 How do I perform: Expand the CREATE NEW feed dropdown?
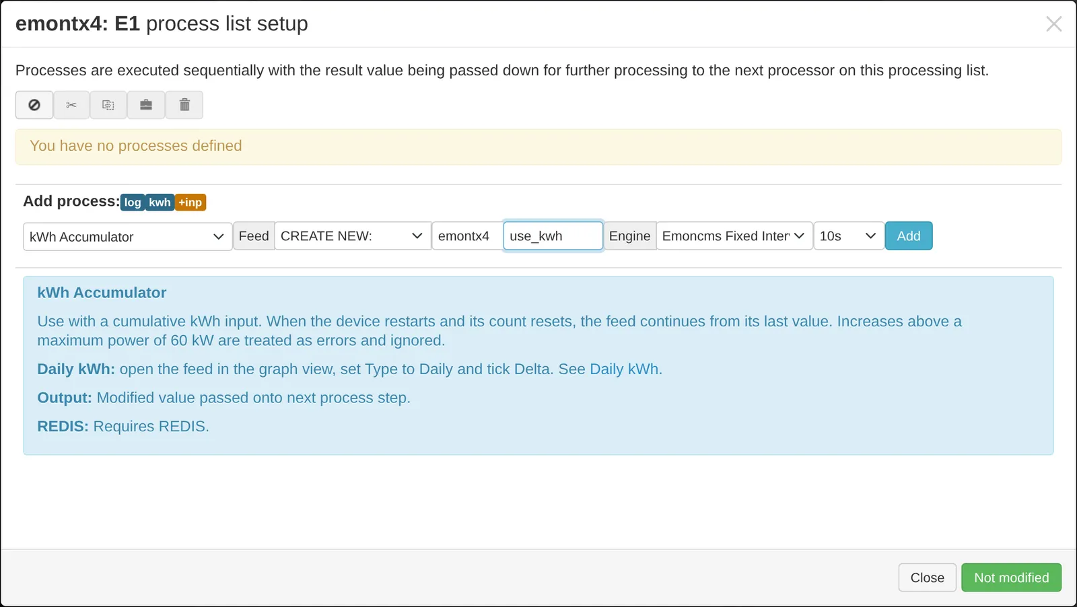point(353,236)
